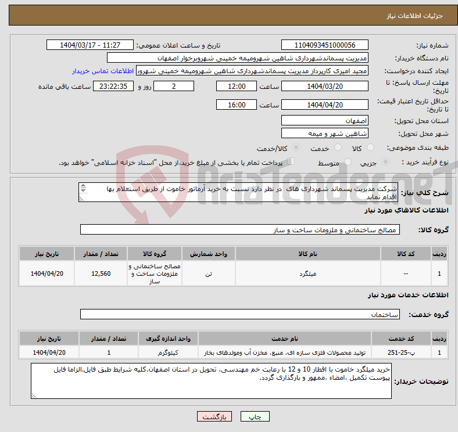
Task: Click the گروه کالا field مصالح ساختمانی
Action: [240, 230]
